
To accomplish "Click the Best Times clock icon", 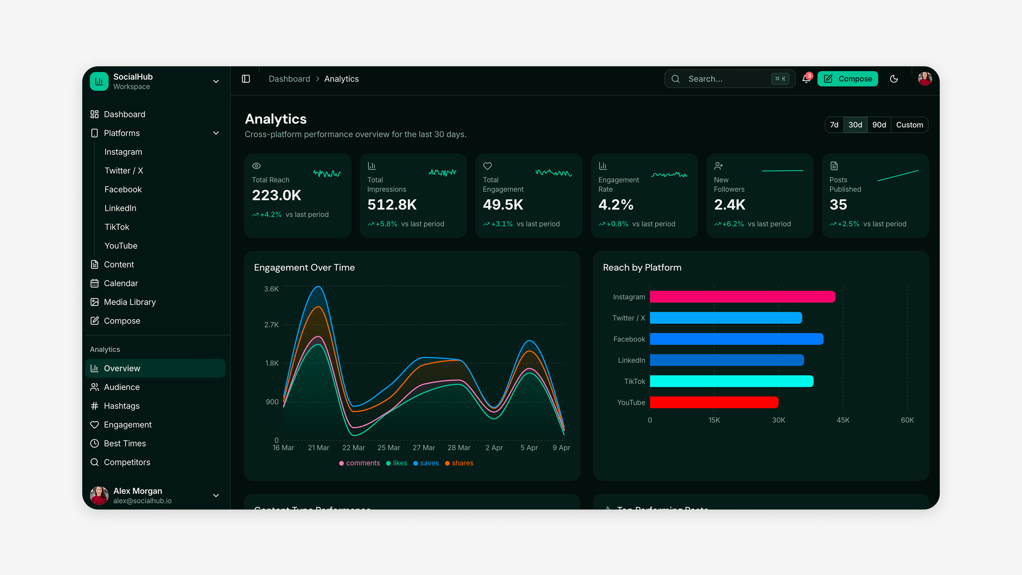I will tap(95, 443).
